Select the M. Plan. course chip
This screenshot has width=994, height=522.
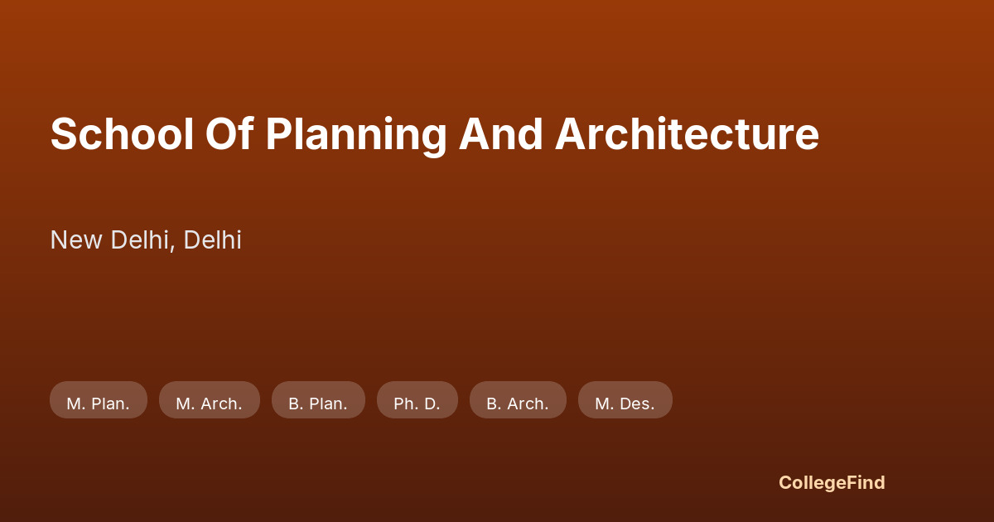pyautogui.click(x=99, y=400)
